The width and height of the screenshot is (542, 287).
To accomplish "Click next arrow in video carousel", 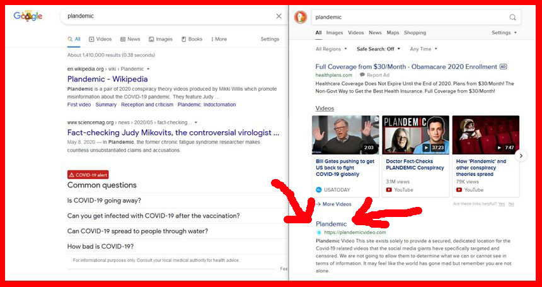I will [x=521, y=155].
